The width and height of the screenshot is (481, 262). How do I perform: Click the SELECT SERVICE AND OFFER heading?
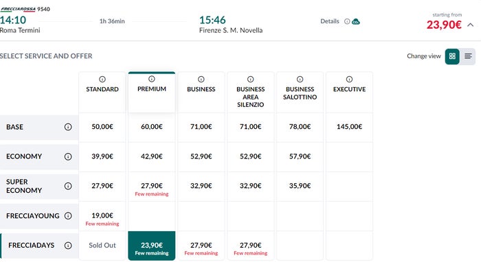pyautogui.click(x=46, y=56)
